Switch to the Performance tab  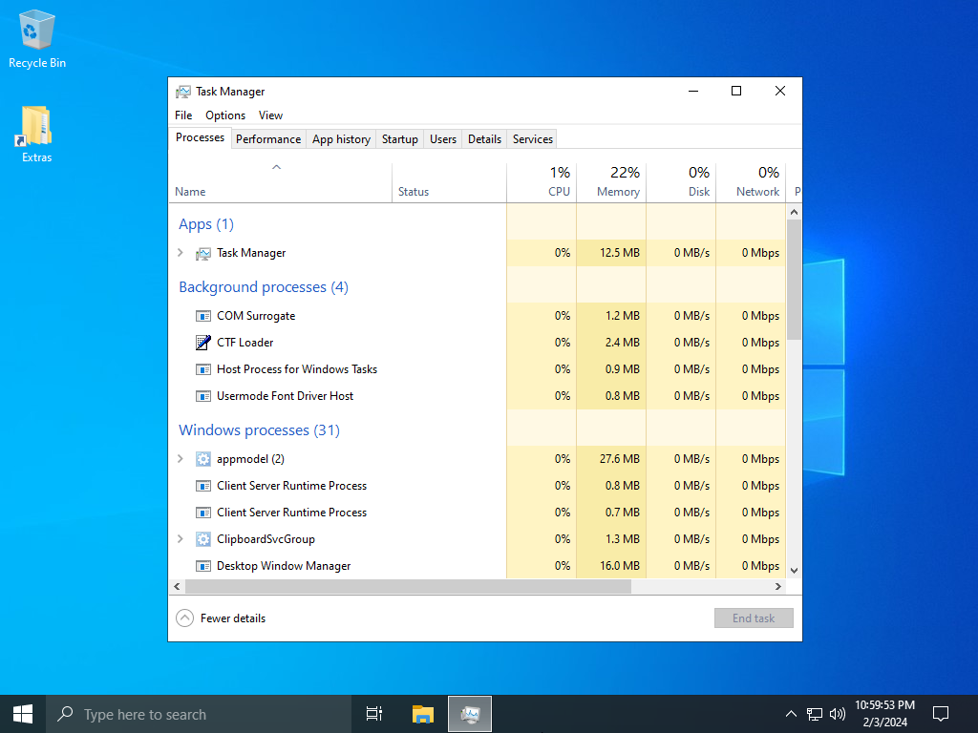point(268,139)
